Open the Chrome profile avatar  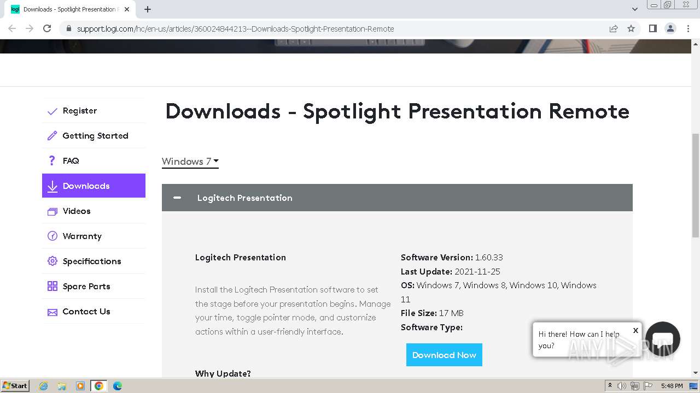point(670,28)
